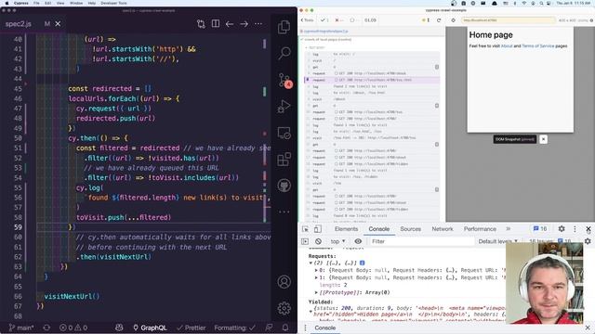Go back with the left arrow
The image size is (595, 334).
(x=230, y=24)
